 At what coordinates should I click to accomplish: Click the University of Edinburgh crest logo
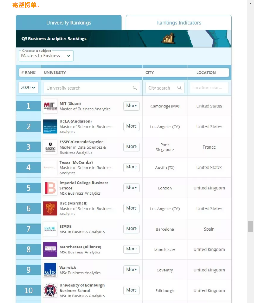point(50,290)
